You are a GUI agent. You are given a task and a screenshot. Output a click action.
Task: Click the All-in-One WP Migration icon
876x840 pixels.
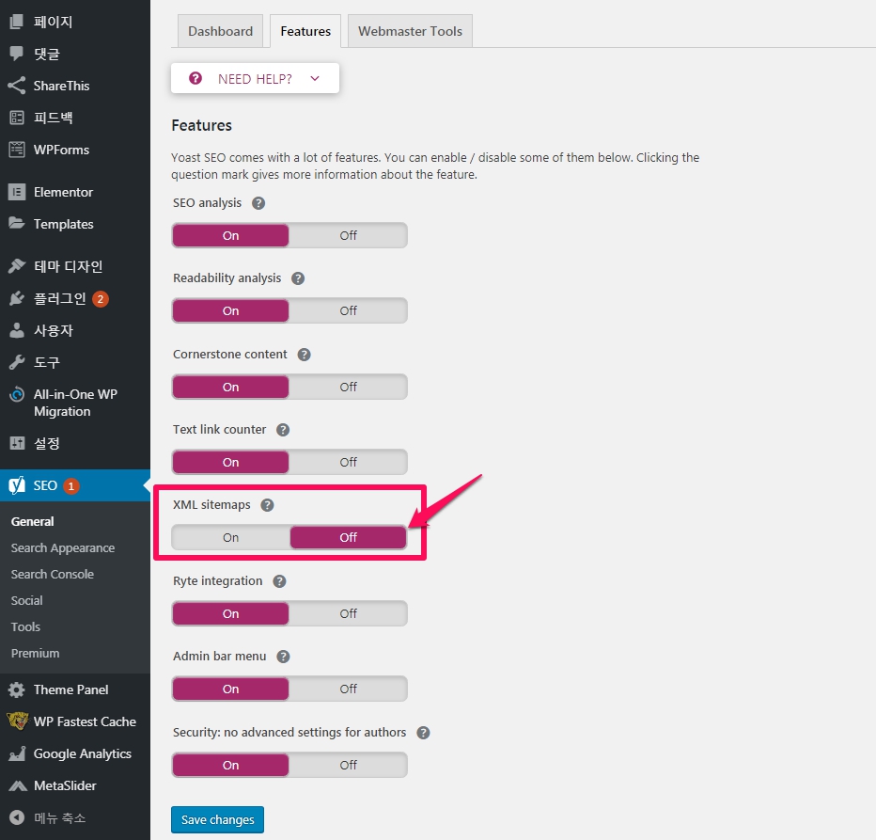17,394
